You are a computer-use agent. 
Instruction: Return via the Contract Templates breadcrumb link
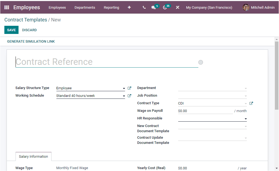click(x=25, y=20)
